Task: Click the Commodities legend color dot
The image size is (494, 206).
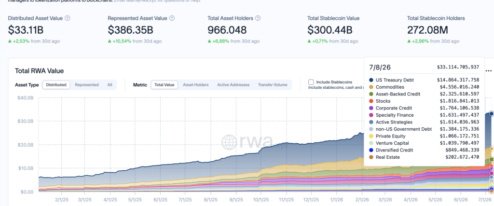Action: tap(371, 87)
